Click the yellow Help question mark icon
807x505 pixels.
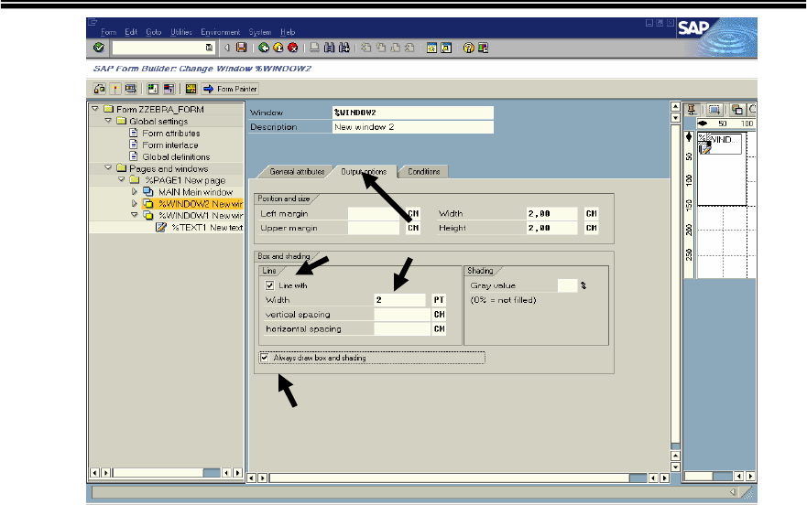pos(468,48)
